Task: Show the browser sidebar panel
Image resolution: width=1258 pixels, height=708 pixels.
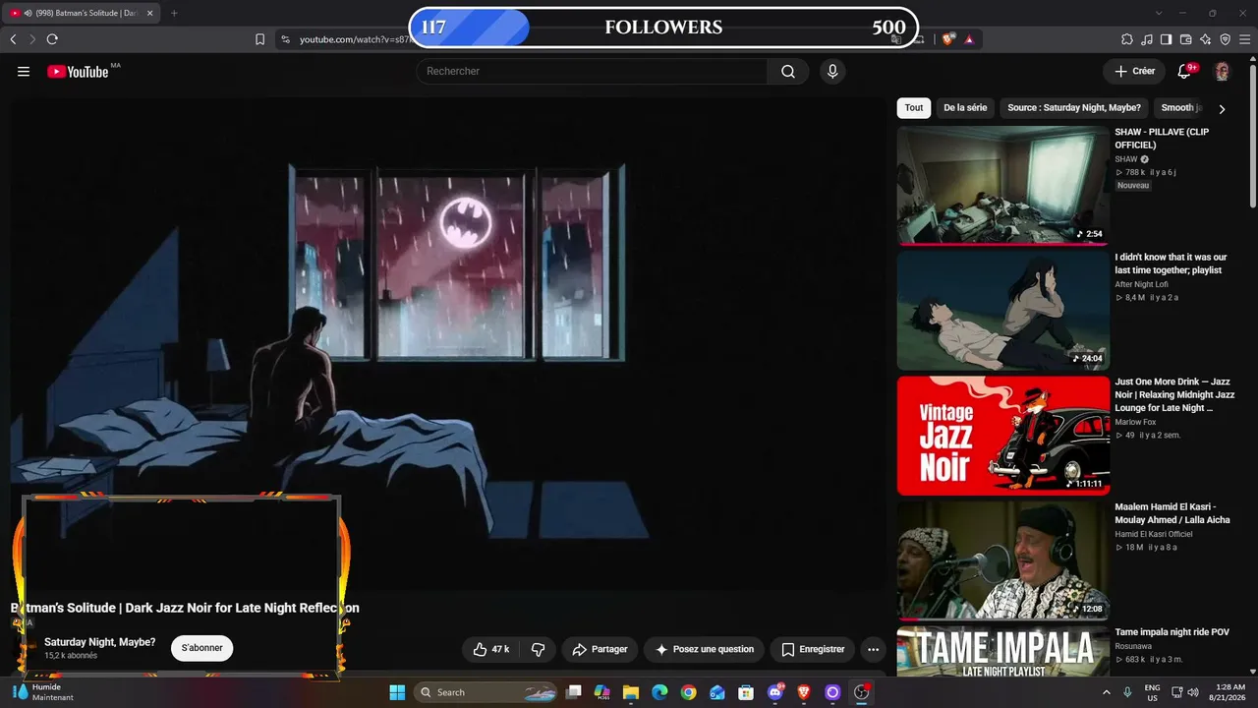Action: click(x=1167, y=39)
